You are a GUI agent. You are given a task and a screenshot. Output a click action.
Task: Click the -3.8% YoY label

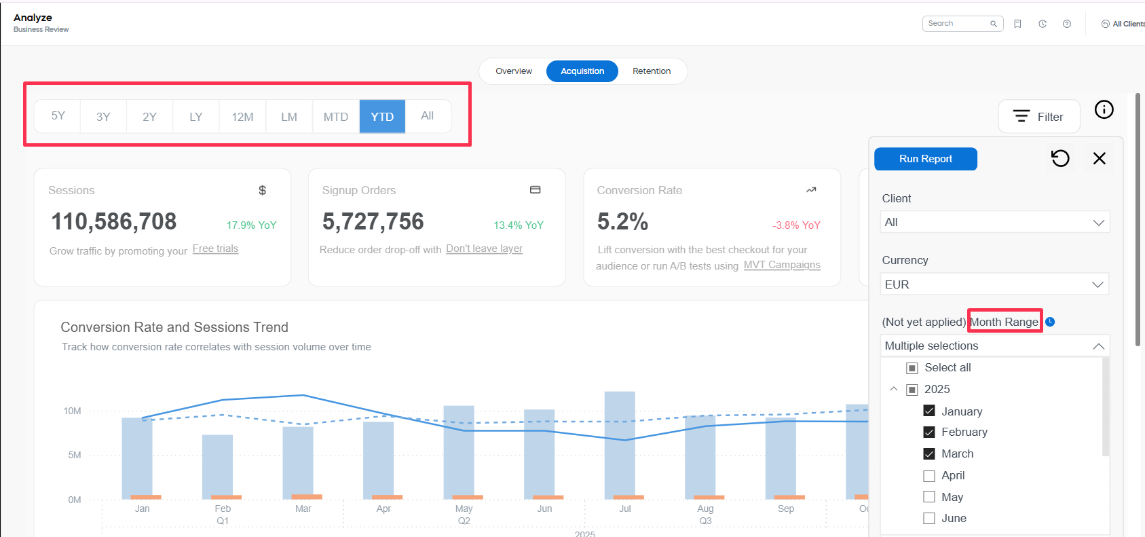[x=797, y=225]
